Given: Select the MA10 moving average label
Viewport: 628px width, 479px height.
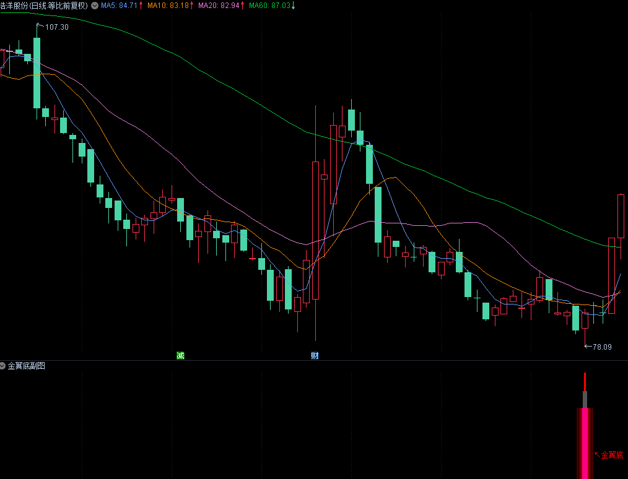Looking at the screenshot, I should click(x=168, y=6).
